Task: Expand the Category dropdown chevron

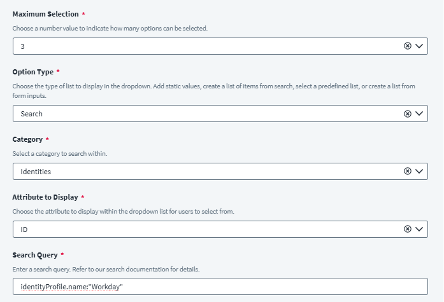Action: (x=419, y=172)
